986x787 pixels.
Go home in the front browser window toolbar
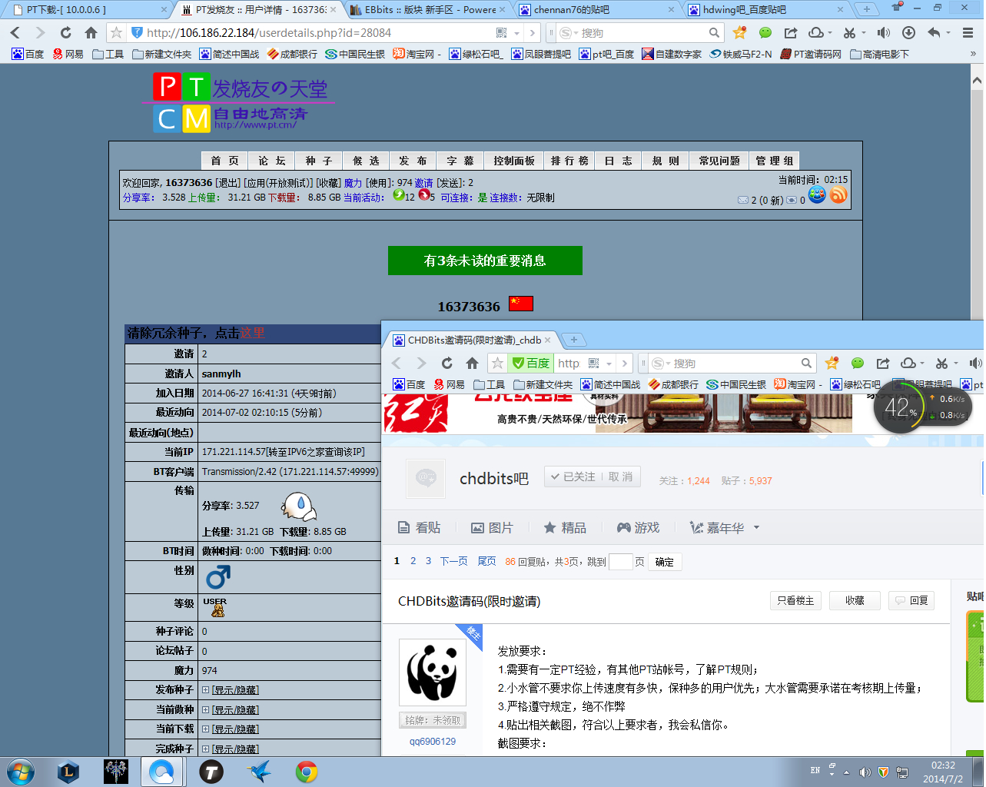(472, 364)
